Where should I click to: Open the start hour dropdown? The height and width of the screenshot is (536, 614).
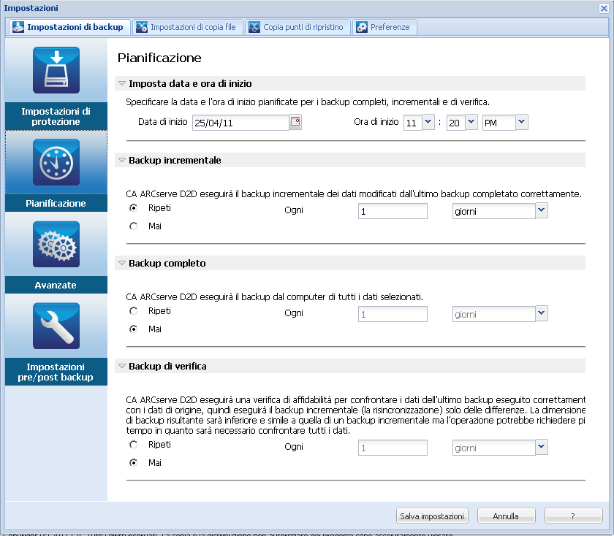(428, 123)
